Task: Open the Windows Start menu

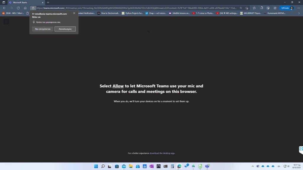Action: [96, 166]
